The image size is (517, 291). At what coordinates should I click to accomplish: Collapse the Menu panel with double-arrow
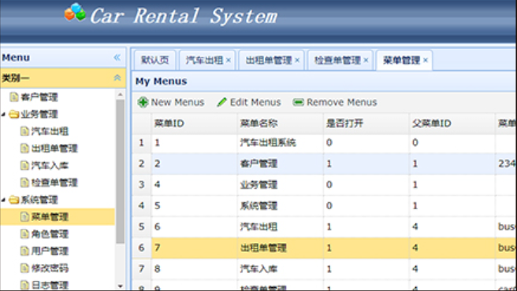click(x=117, y=57)
